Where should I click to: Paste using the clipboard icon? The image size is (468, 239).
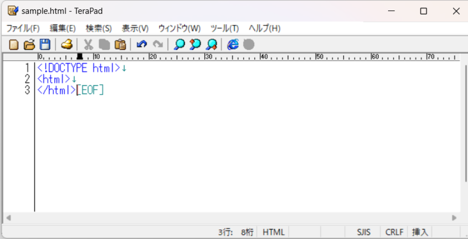coord(120,45)
